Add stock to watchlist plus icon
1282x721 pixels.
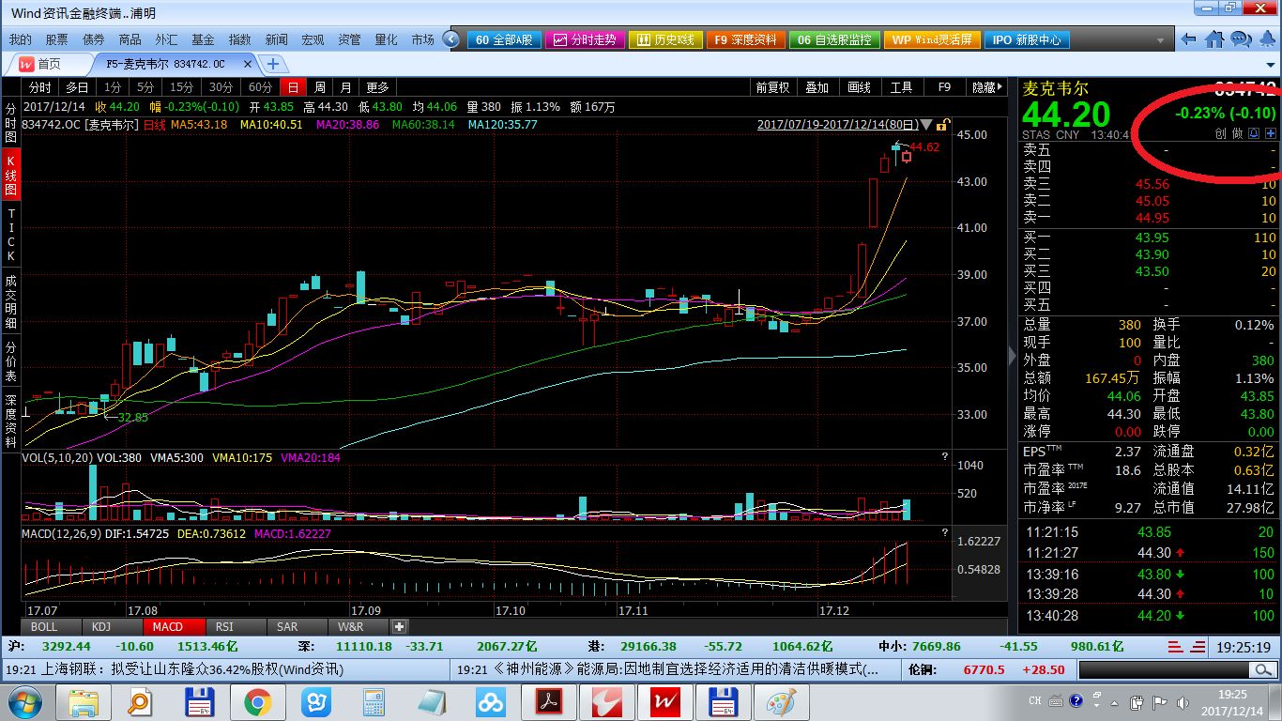(x=1271, y=134)
